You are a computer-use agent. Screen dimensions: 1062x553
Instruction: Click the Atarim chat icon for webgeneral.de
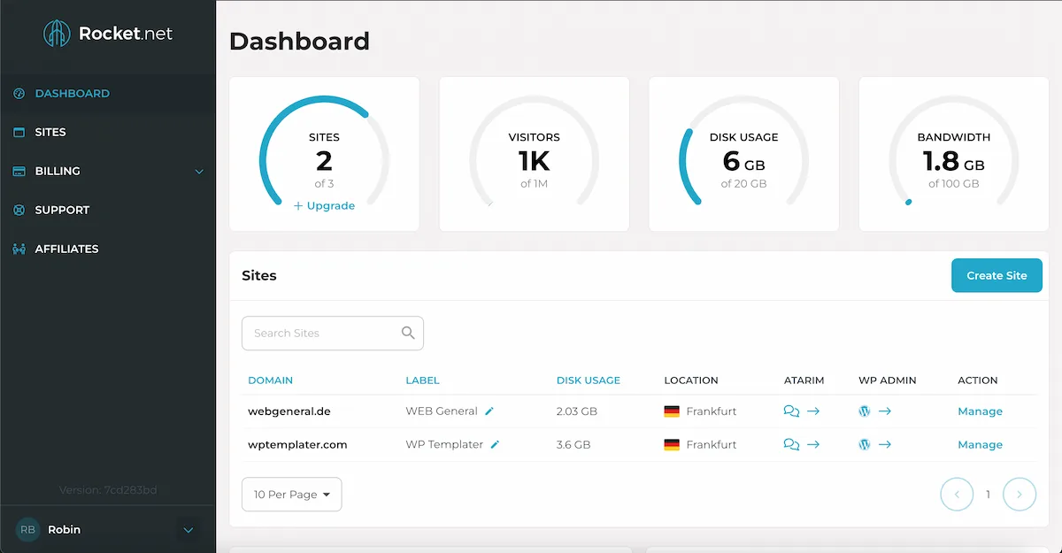click(791, 411)
